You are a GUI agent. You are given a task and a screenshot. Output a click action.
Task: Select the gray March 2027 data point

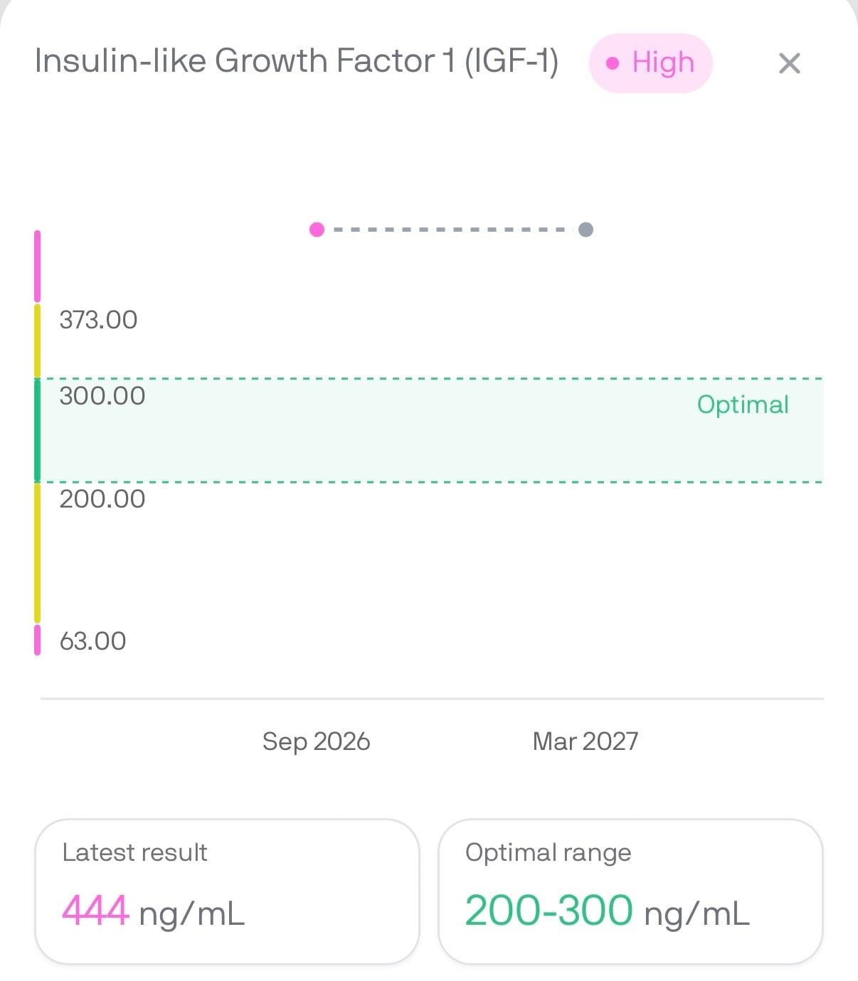coord(586,230)
